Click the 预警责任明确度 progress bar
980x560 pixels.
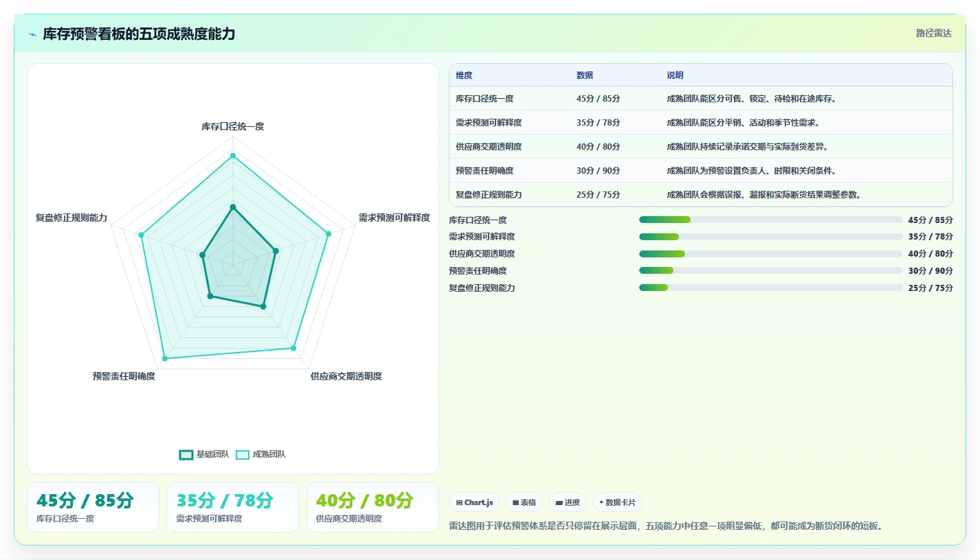(770, 271)
